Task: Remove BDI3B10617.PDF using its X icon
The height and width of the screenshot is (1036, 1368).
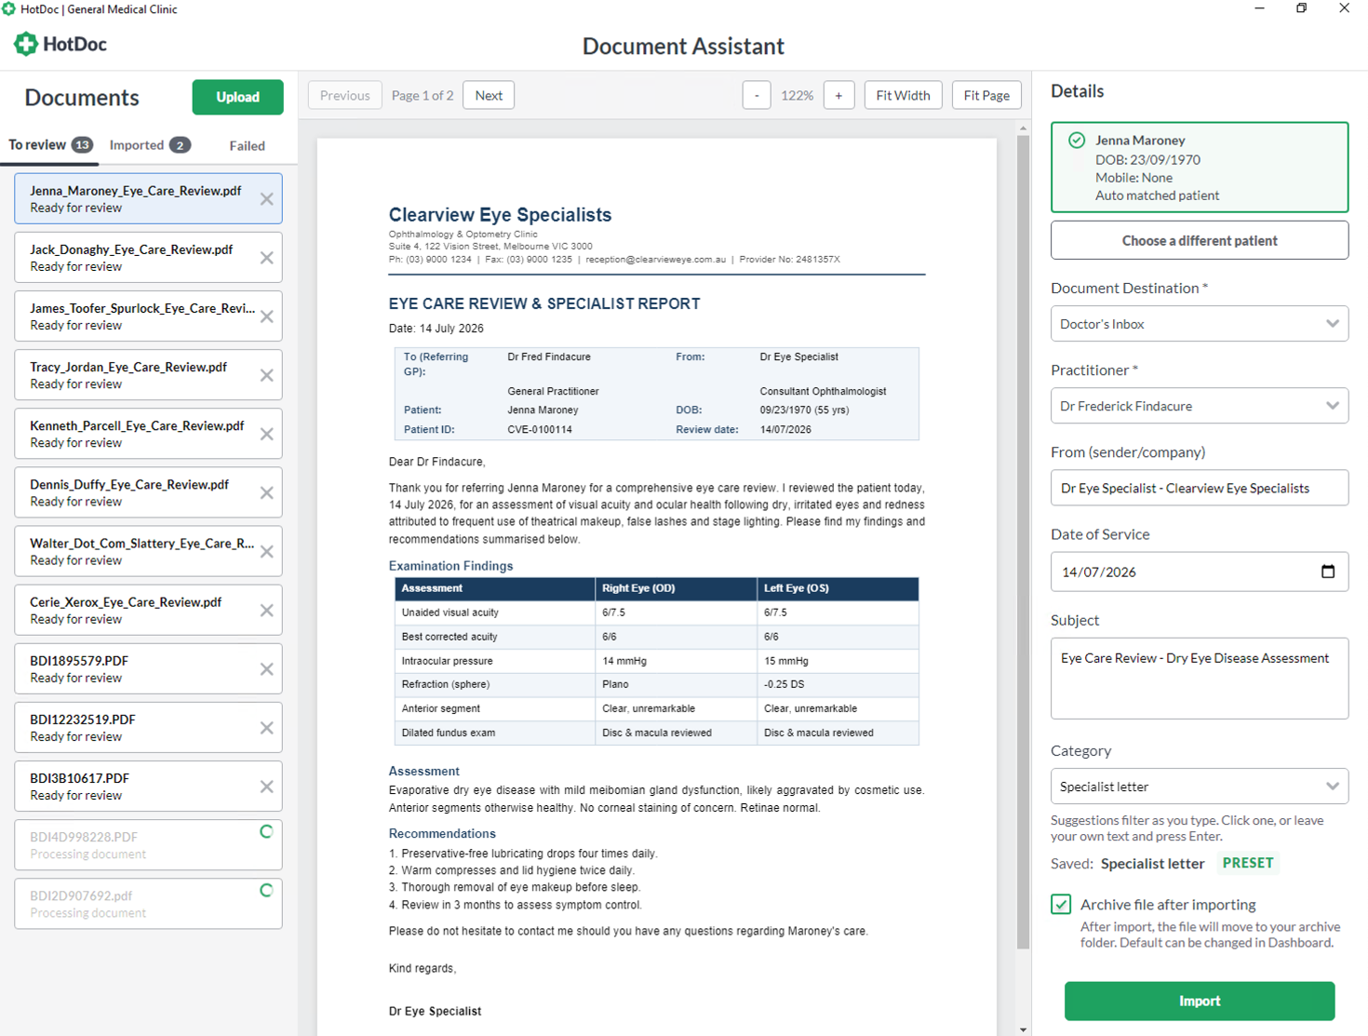Action: [x=267, y=787]
